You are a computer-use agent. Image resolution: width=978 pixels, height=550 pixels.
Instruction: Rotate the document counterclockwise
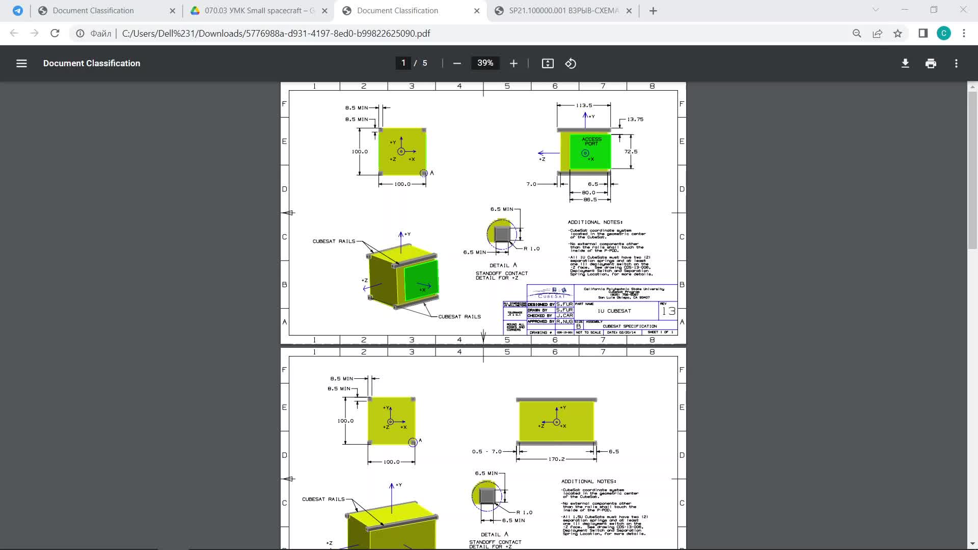(570, 63)
